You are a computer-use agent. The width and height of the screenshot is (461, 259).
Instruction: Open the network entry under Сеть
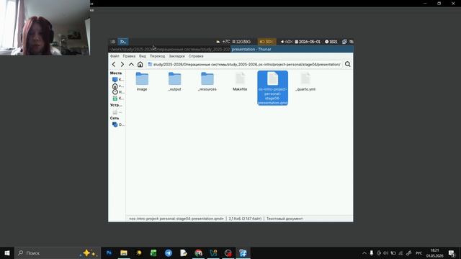[x=118, y=124]
